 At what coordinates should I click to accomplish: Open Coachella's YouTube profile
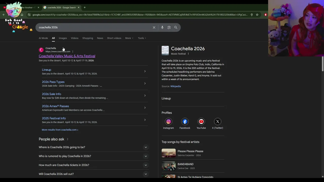click(x=201, y=122)
